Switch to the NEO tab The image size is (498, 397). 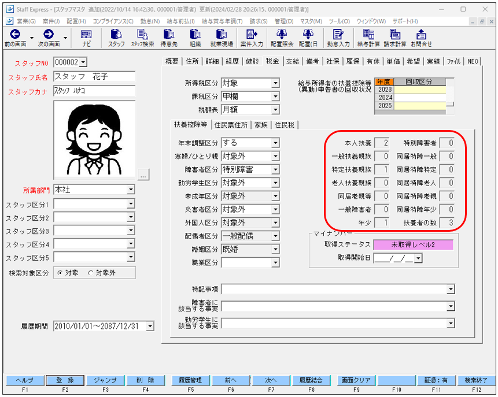(473, 62)
